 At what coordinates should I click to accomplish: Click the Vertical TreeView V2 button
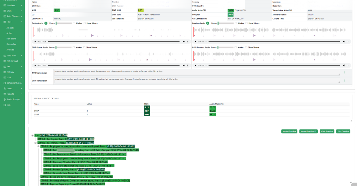[308, 131]
